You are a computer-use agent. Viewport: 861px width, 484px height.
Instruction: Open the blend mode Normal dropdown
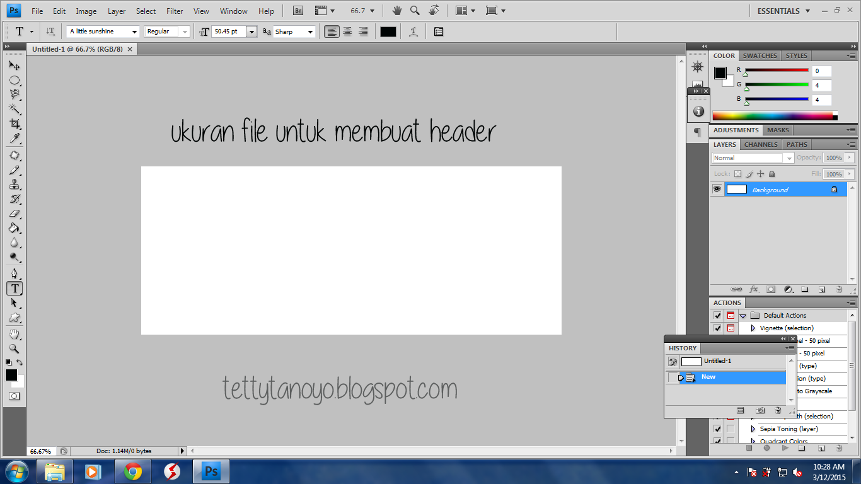coord(753,158)
